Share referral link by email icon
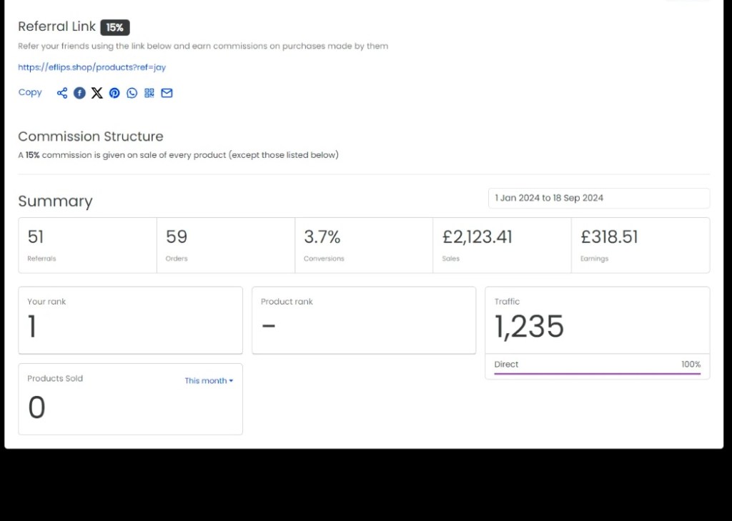Viewport: 732px width, 521px height. (167, 93)
